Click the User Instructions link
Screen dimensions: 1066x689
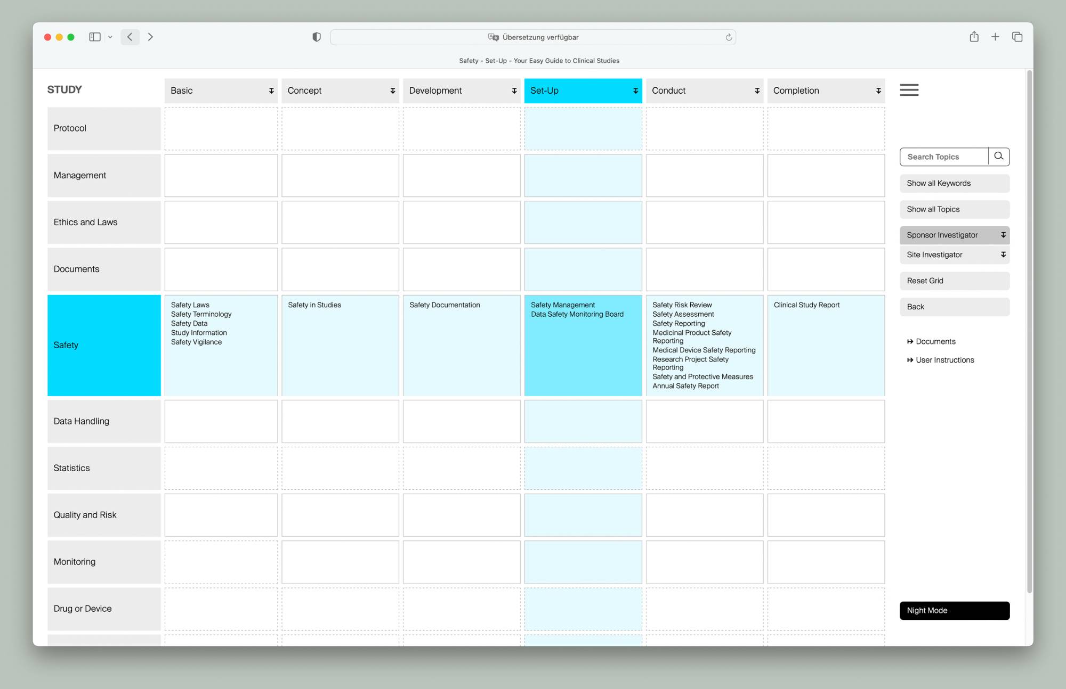[945, 359]
